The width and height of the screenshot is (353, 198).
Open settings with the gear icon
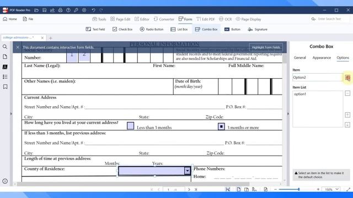(x=84, y=10)
